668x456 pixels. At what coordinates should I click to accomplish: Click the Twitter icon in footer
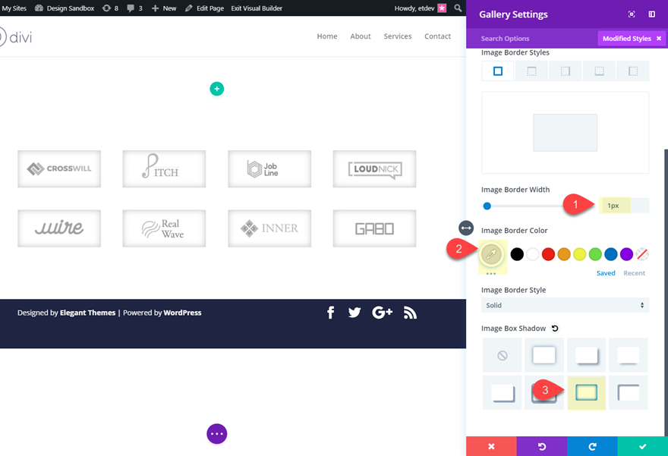coord(354,313)
